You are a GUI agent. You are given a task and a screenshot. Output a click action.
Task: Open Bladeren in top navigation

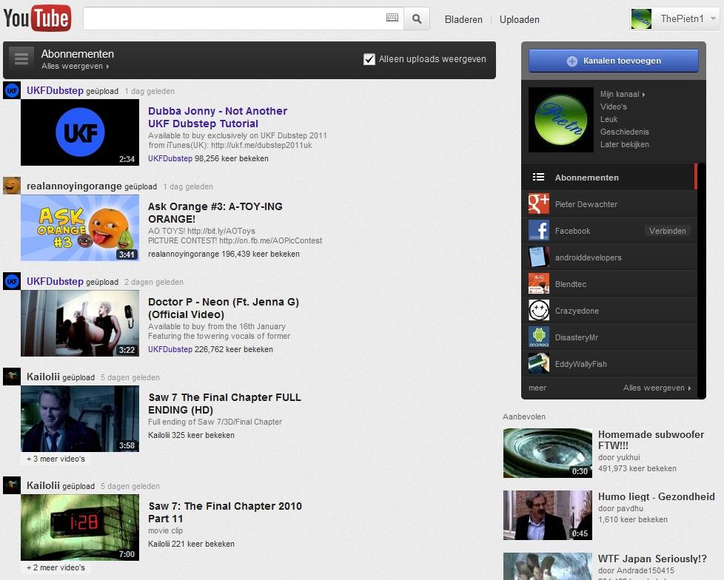tap(463, 19)
